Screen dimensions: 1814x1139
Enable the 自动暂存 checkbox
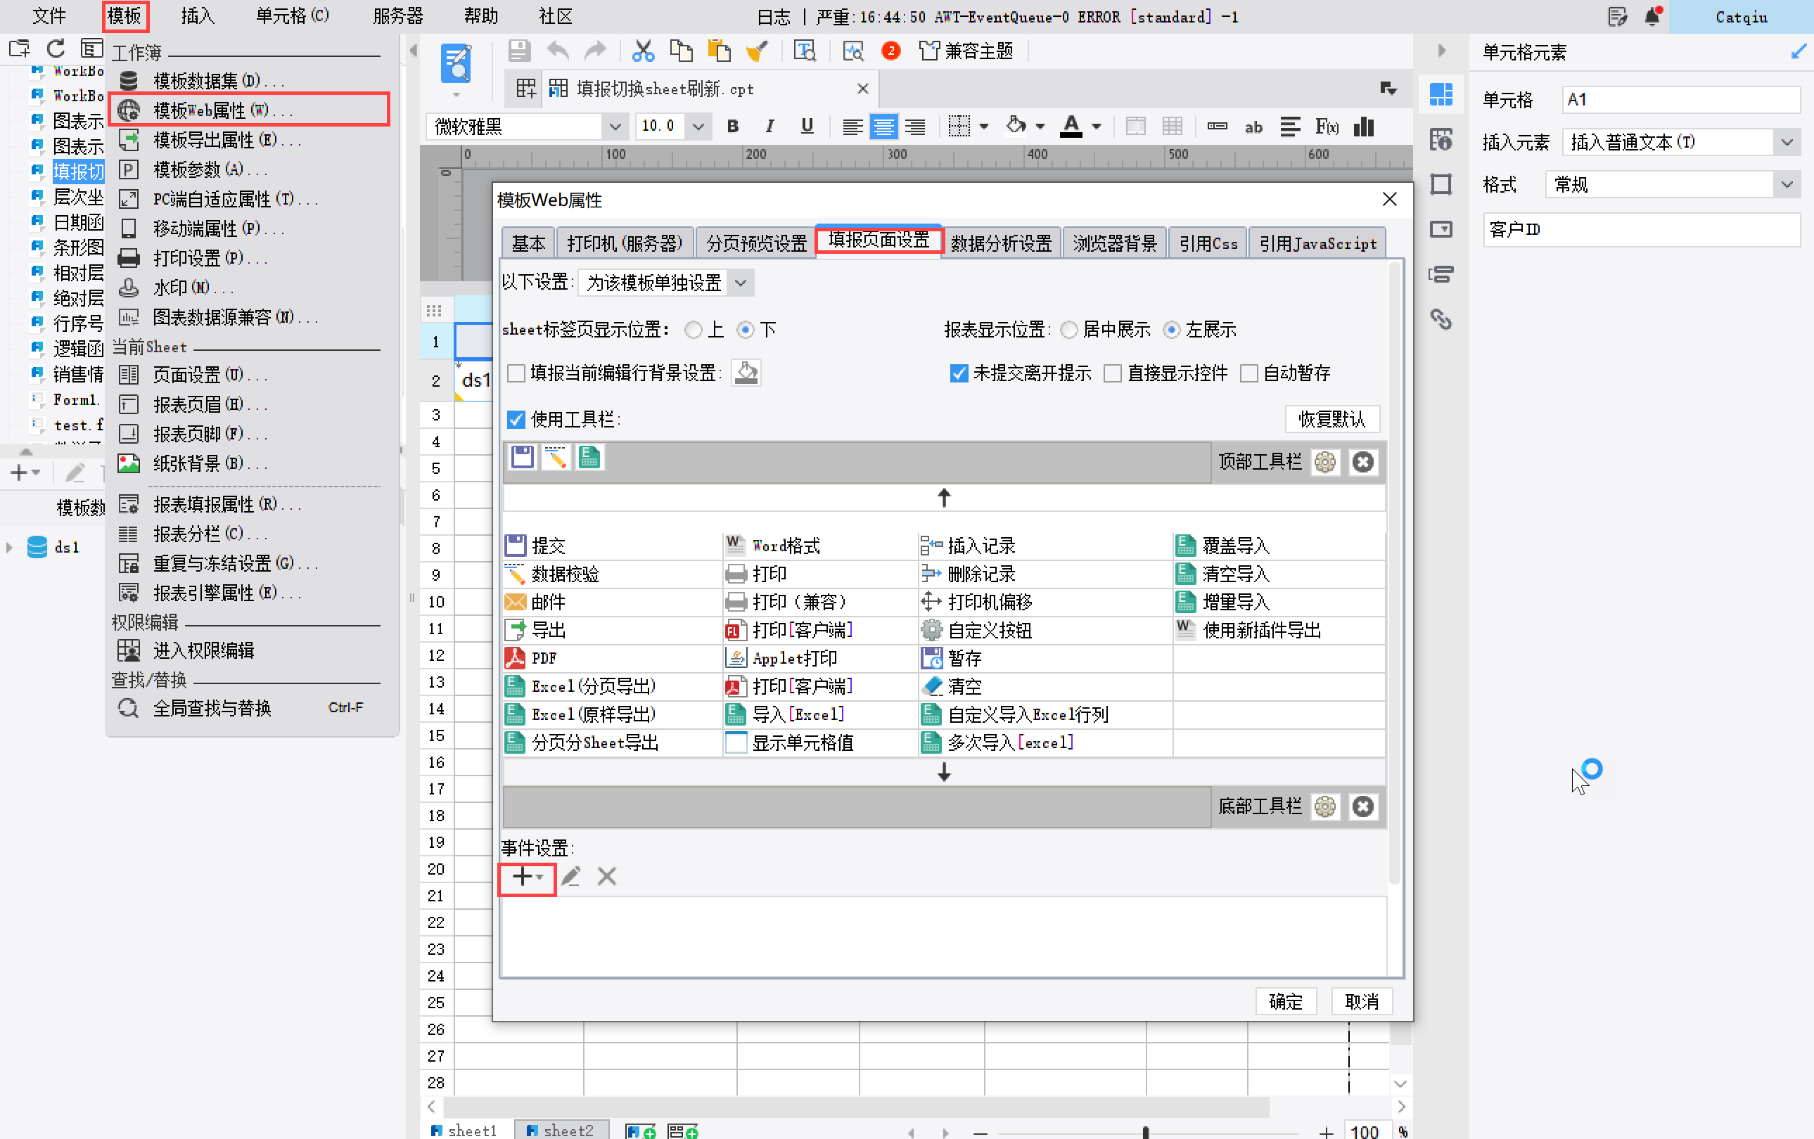coord(1248,373)
